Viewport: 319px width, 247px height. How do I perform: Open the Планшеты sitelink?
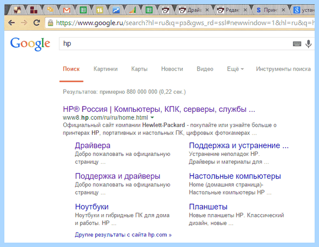coord(208,207)
